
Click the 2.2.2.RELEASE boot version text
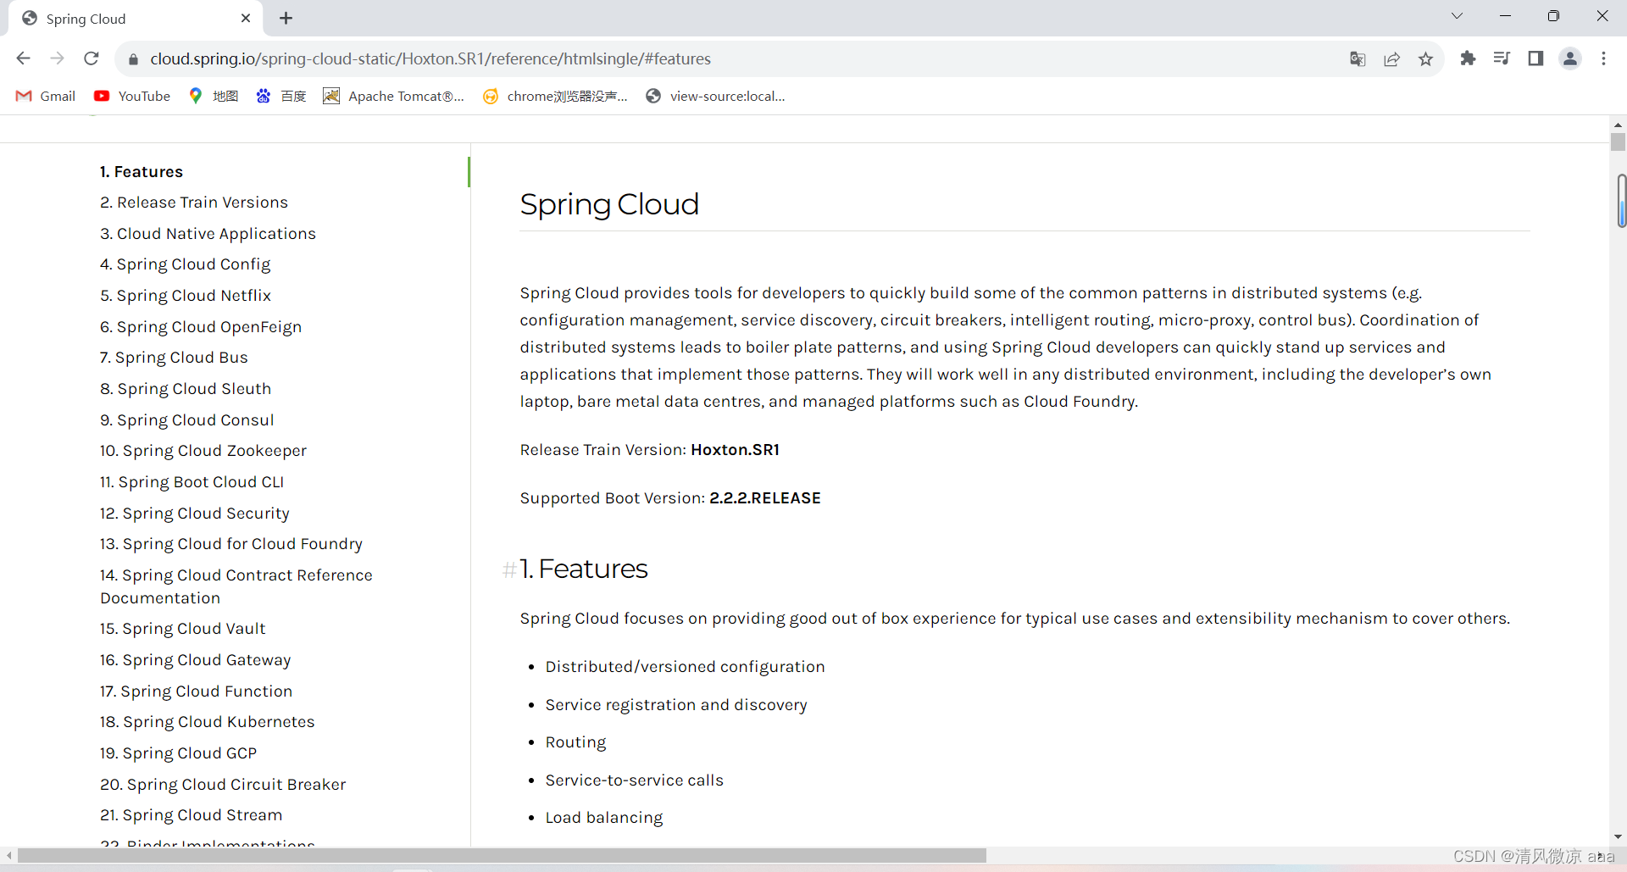tap(765, 498)
